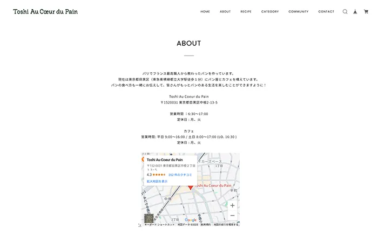The width and height of the screenshot is (378, 235).
Task: Open the search magnifier icon
Action: click(345, 11)
